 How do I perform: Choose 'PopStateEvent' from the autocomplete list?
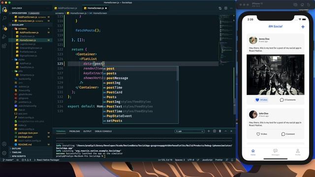pos(140,116)
